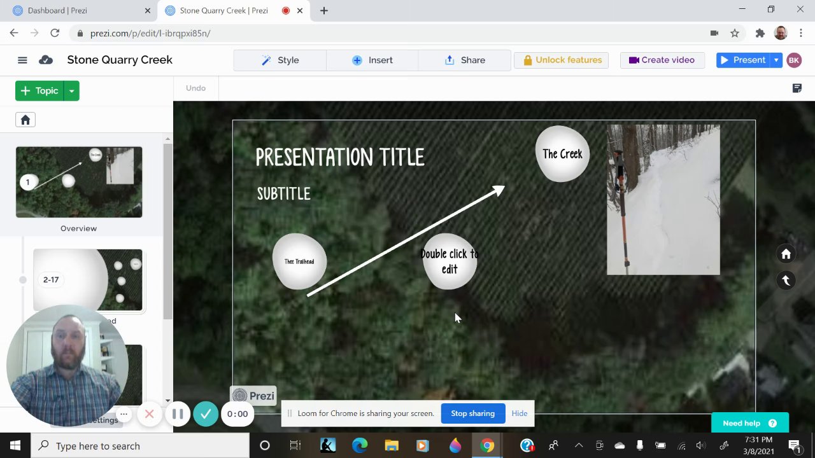This screenshot has width=815, height=458.
Task: Select the Subtitle text
Action: [x=283, y=193]
